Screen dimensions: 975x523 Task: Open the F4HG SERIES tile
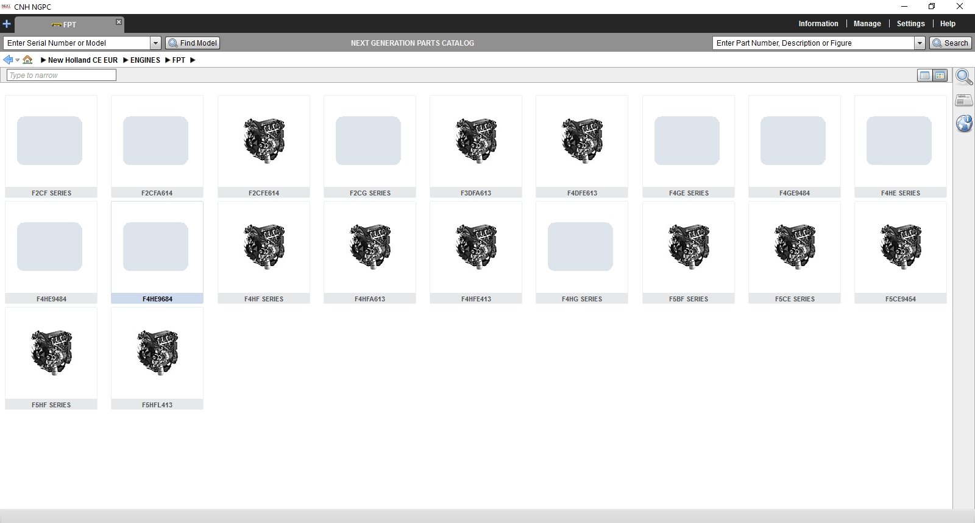click(x=582, y=252)
